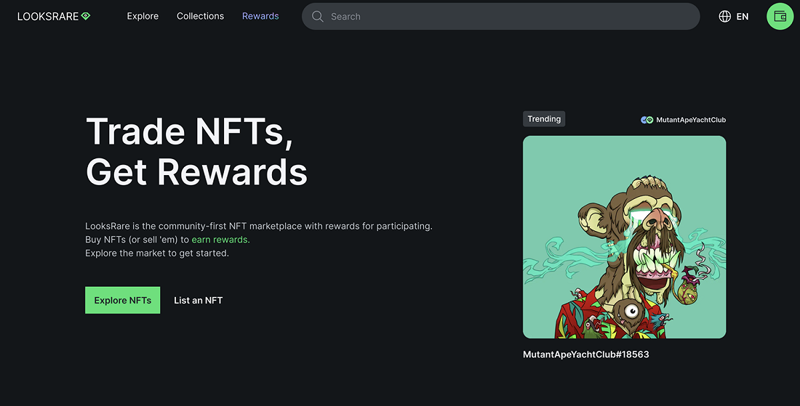The image size is (800, 406).
Task: Go to the Rewards page
Action: [261, 16]
